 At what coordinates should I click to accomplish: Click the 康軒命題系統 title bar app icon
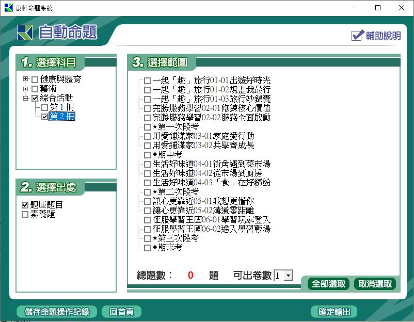pyautogui.click(x=8, y=8)
